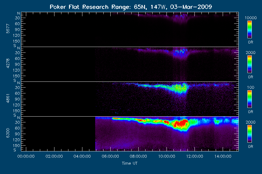Screen dimensions: 262x174
Task: Click the 6300 color scale bar
Action: pyautogui.click(x=250, y=134)
